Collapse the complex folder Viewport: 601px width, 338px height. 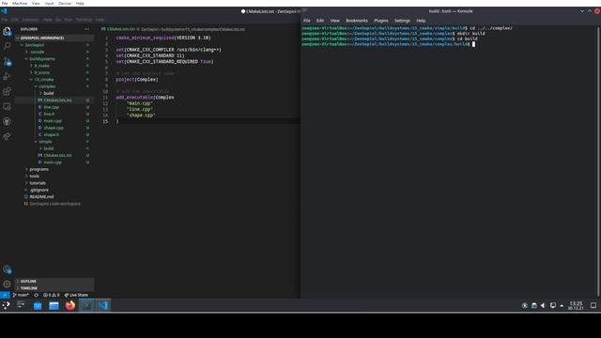point(54,86)
